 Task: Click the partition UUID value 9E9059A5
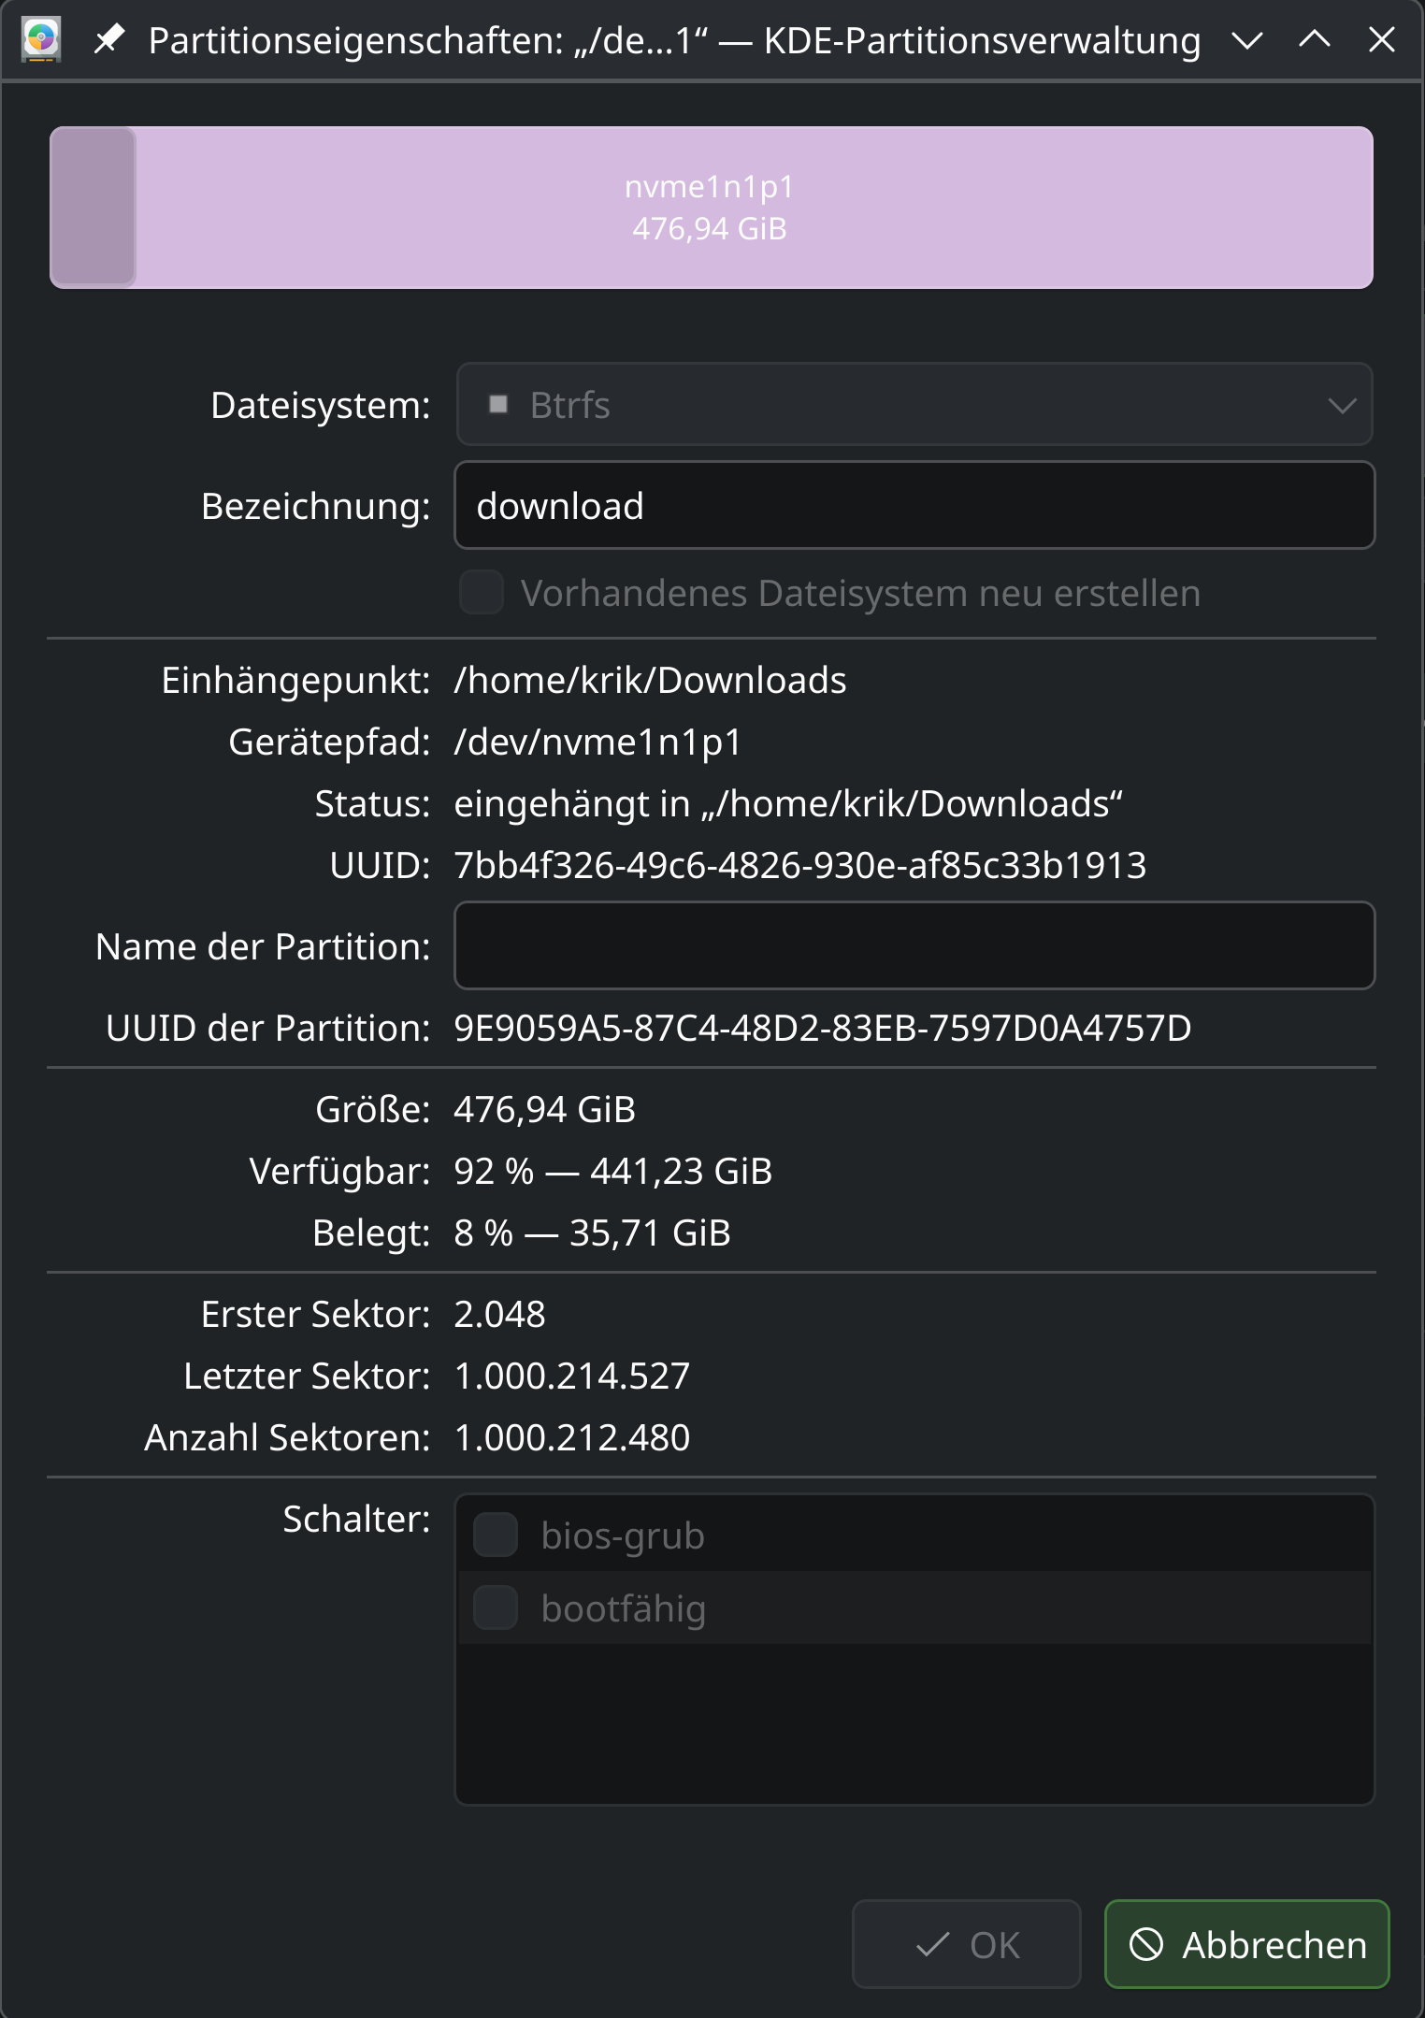(822, 1029)
